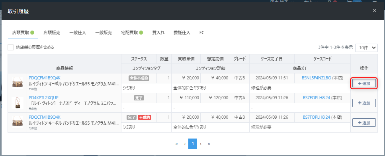The image size is (385, 156).
Task: Go to previous page with ‹ icon
Action: pos(185,144)
